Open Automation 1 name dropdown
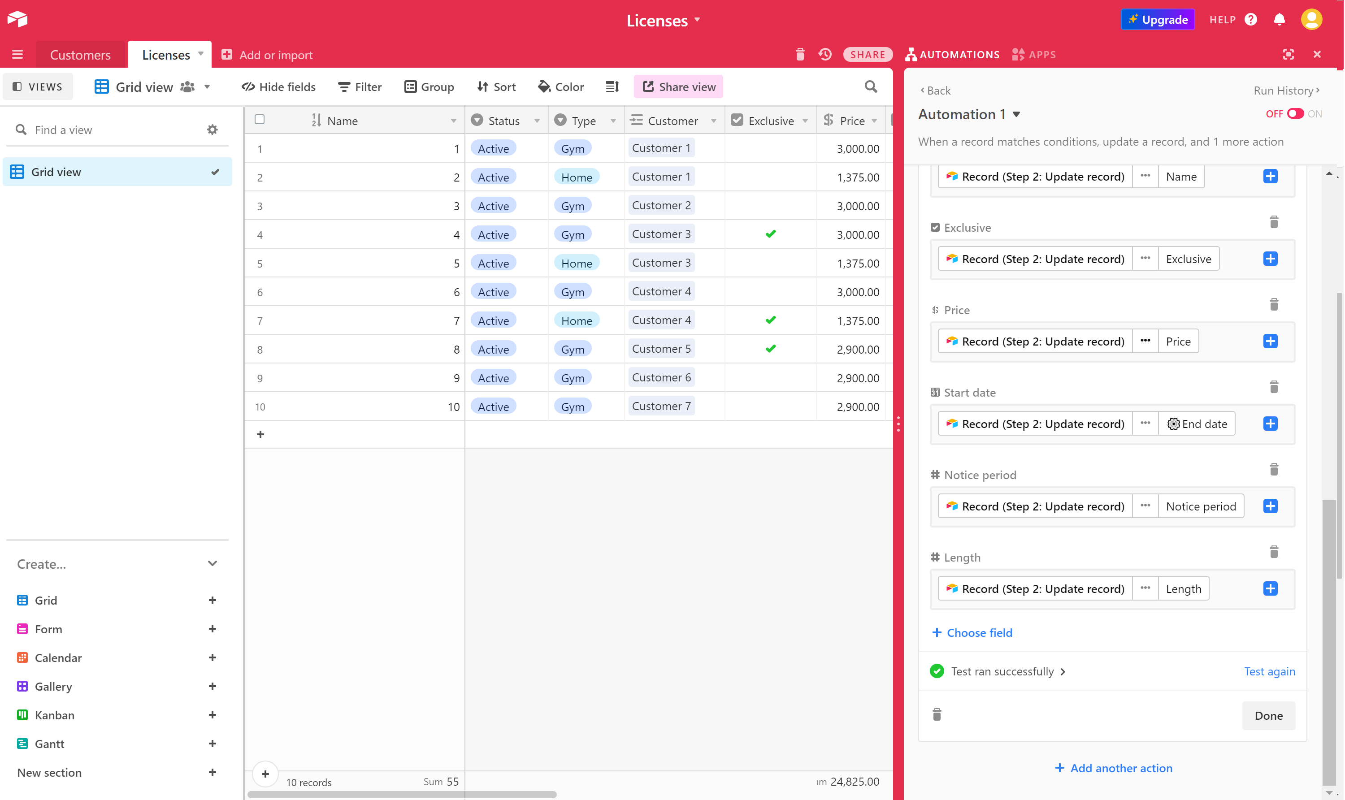1345x800 pixels. point(1016,114)
